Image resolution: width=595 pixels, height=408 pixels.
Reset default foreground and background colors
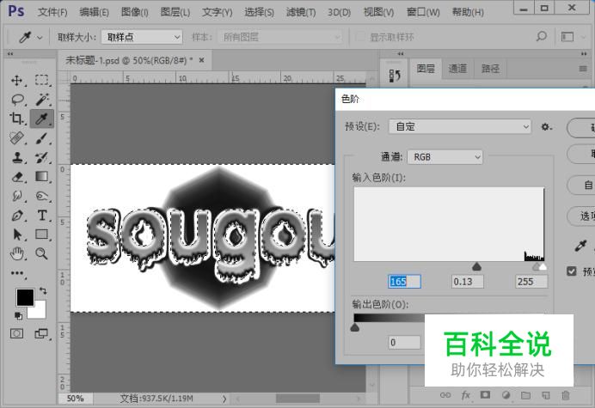tap(18, 315)
